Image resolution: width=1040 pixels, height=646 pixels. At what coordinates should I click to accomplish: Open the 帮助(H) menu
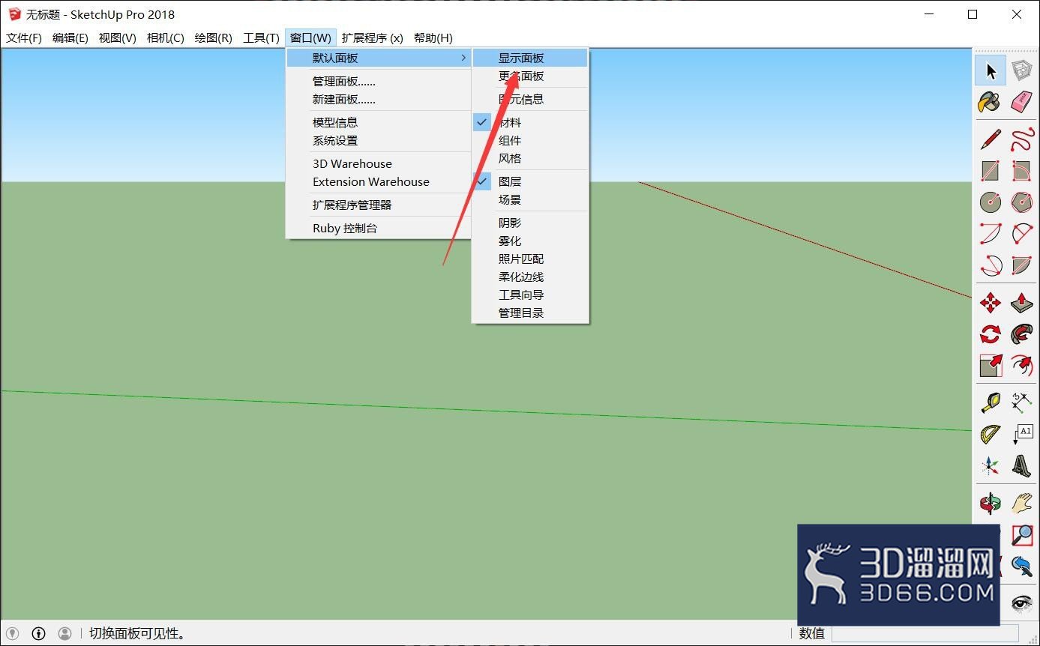tap(433, 38)
